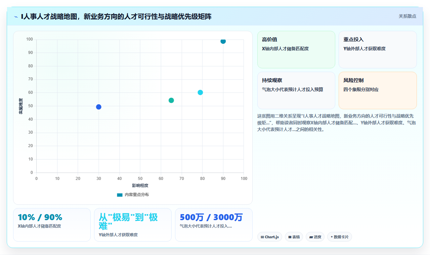This screenshot has height=255, width=430.
Task: Click the 关系散点 label in header
Action: point(407,16)
